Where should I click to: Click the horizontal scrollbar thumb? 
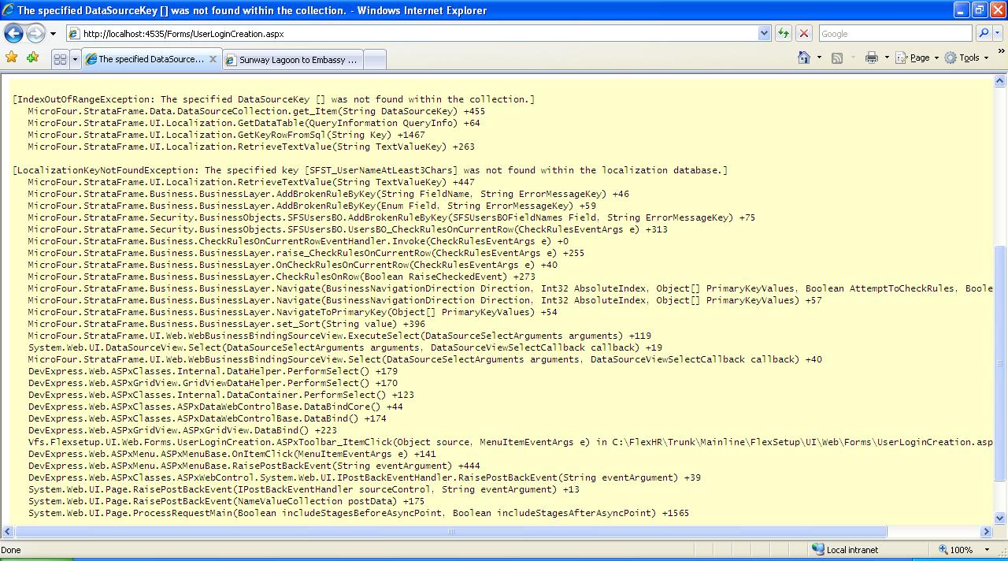click(450, 532)
